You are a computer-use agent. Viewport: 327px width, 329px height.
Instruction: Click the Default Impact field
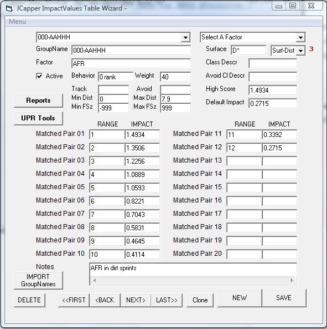coord(273,103)
